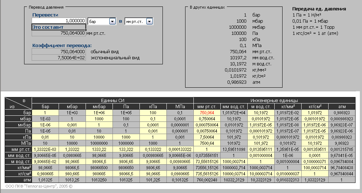The image size is (362, 193).
Task: Open the source unit dropdown showing бар
Action: pos(113,22)
